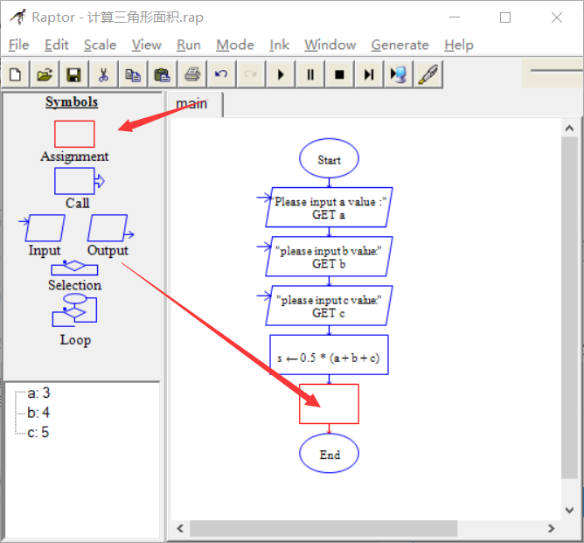
Task: Click the run-on-server computer icon
Action: tap(398, 74)
